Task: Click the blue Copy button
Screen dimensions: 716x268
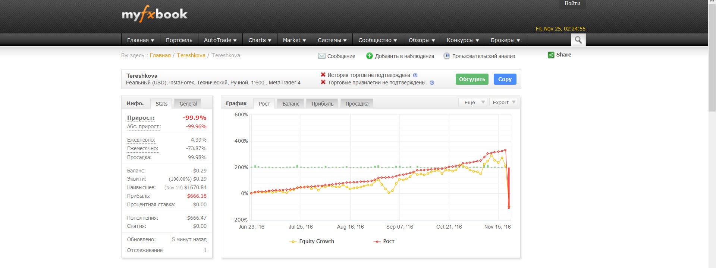Action: coord(505,79)
